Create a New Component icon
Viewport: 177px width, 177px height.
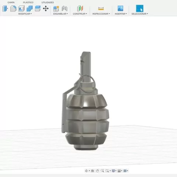pyautogui.click(x=56, y=8)
